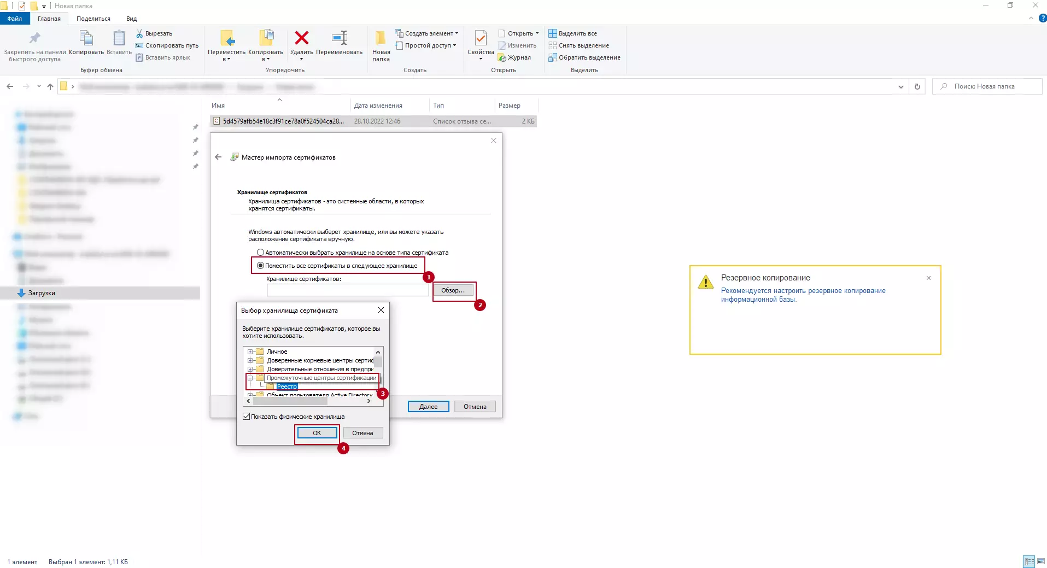The image size is (1047, 568).
Task: Rename the file using Переименовать
Action: (339, 43)
